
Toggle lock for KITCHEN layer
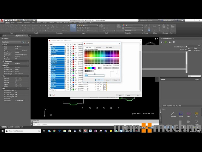[x=71, y=70]
